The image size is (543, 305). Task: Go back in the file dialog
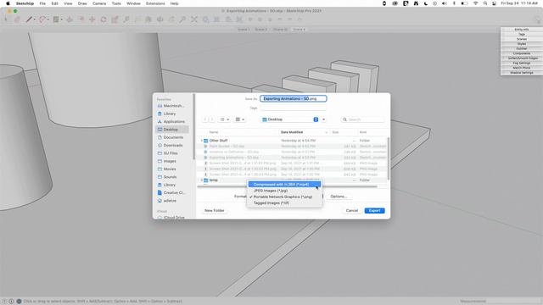[x=205, y=119]
